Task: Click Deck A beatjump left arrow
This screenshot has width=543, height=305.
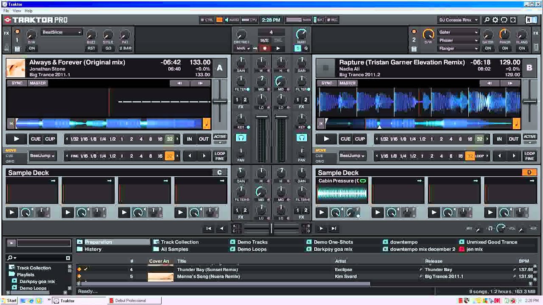Action: [190, 156]
